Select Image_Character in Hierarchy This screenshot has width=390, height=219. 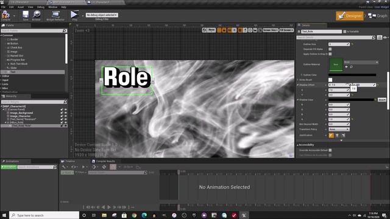pos(20,116)
